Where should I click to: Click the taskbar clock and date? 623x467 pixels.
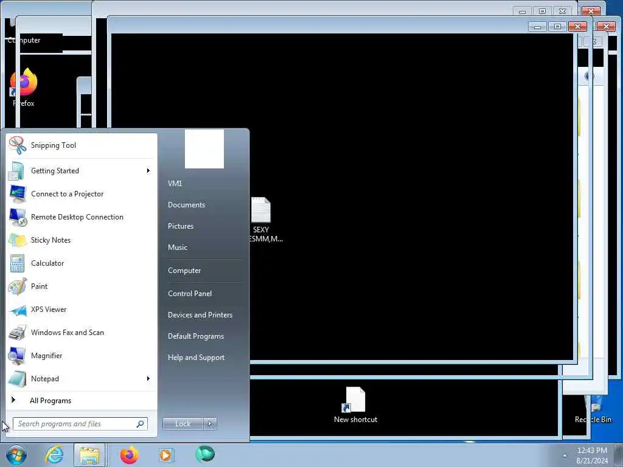pos(592,455)
